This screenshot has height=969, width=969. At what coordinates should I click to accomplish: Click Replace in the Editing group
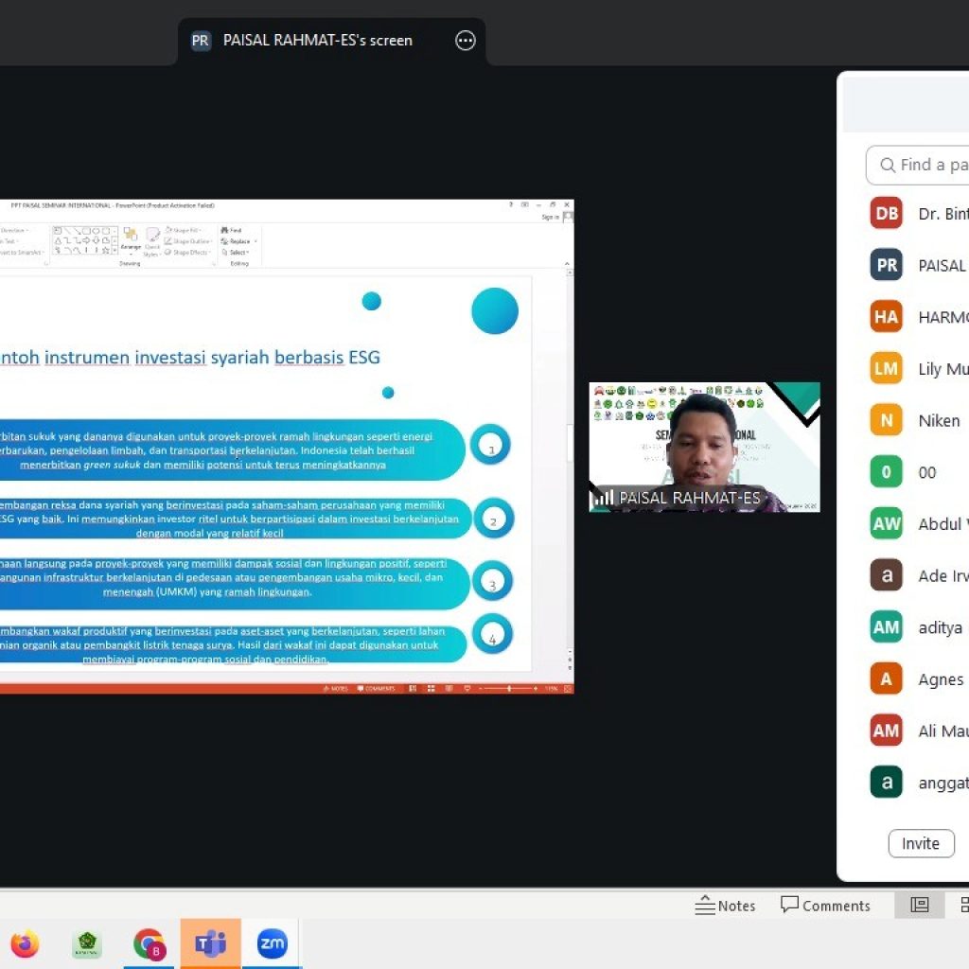[x=237, y=241]
